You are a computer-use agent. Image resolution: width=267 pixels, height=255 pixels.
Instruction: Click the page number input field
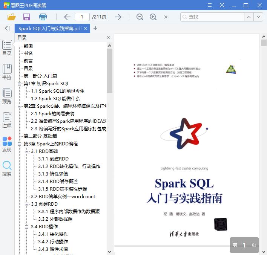pos(82,17)
